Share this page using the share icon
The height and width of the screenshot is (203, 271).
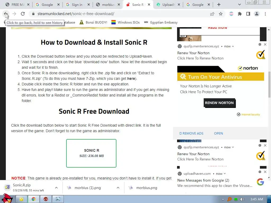212,14
